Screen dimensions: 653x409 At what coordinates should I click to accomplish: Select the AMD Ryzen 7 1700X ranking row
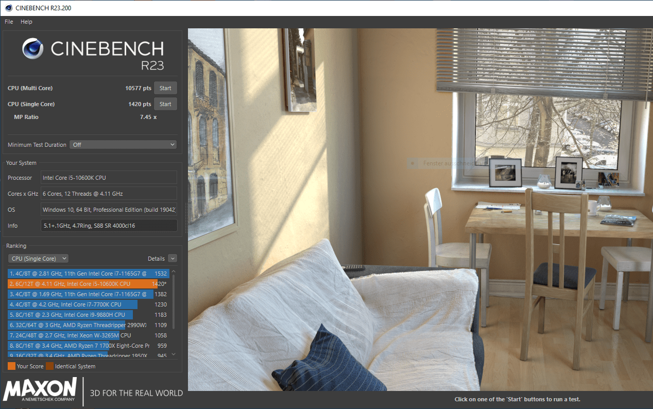[x=88, y=346]
